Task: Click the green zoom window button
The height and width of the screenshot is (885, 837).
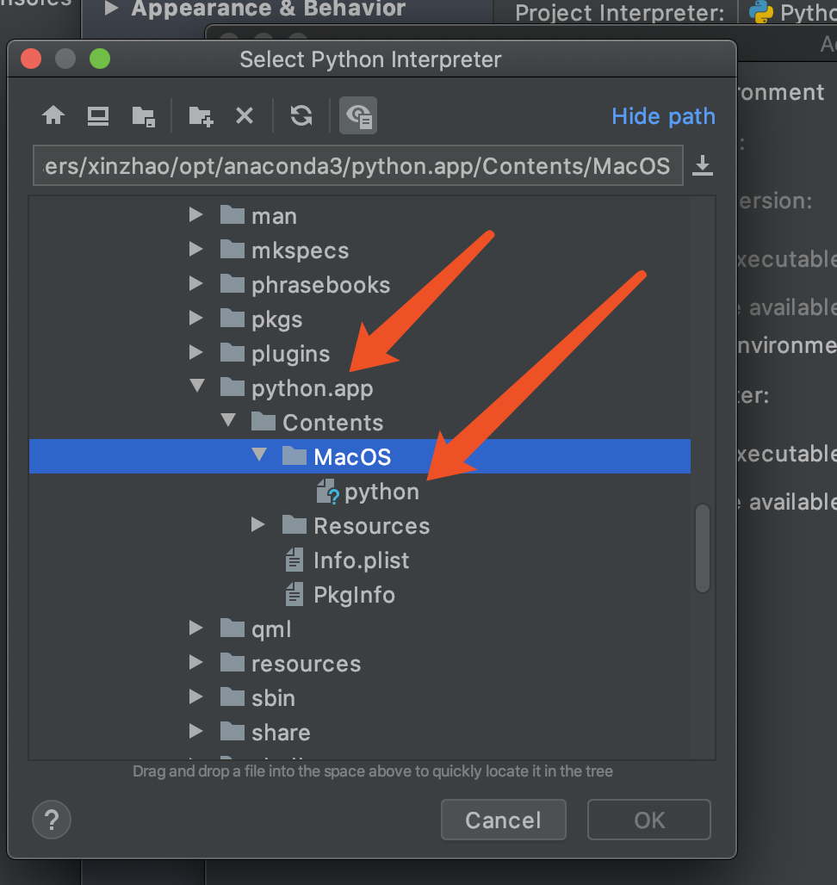Action: [100, 59]
